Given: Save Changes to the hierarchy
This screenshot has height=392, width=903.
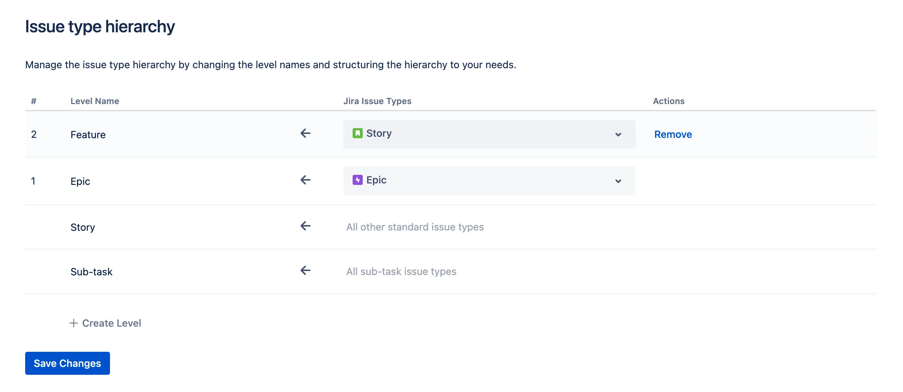Looking at the screenshot, I should [68, 363].
